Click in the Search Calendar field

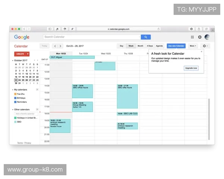pyautogui.click(x=91, y=37)
